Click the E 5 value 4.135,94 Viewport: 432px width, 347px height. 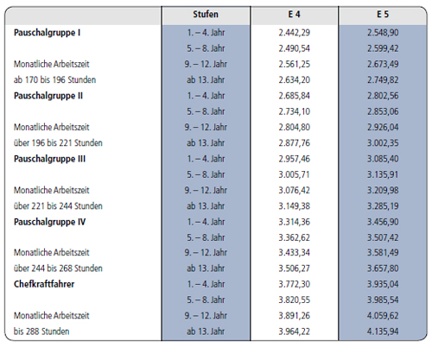pyautogui.click(x=383, y=331)
